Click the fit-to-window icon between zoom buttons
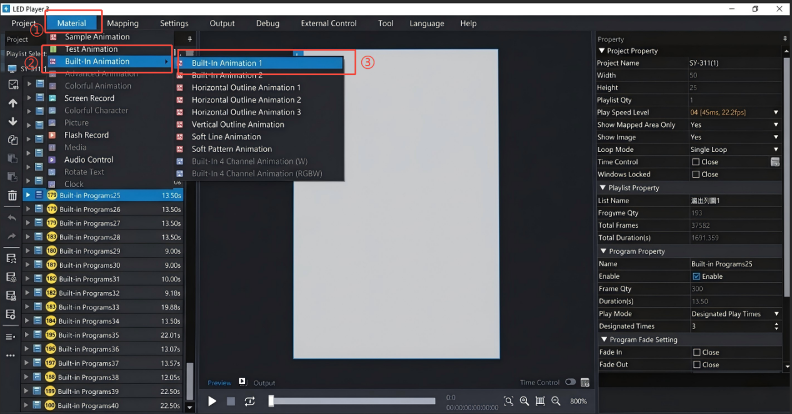 (x=540, y=401)
